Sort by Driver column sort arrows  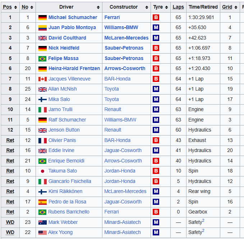(x=98, y=7)
